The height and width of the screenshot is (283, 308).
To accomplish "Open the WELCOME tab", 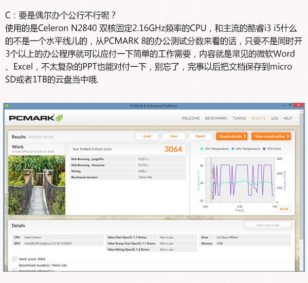I will [x=191, y=118].
